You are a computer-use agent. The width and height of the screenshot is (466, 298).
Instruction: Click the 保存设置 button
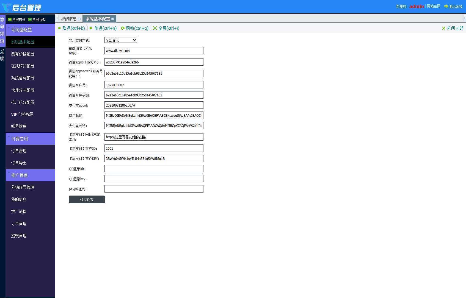coord(87,199)
